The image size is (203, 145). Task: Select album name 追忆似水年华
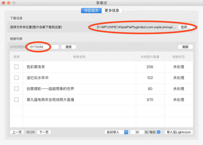tap(37, 78)
